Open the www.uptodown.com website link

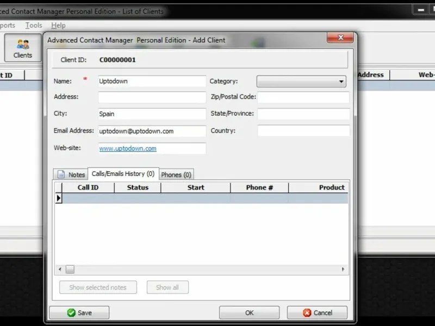click(128, 148)
